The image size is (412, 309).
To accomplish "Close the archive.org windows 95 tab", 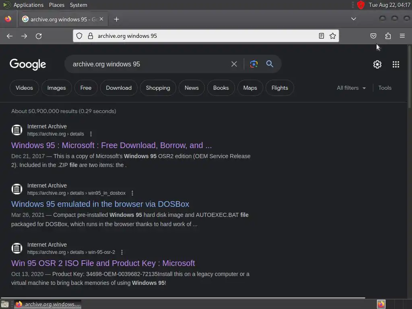I will (101, 19).
